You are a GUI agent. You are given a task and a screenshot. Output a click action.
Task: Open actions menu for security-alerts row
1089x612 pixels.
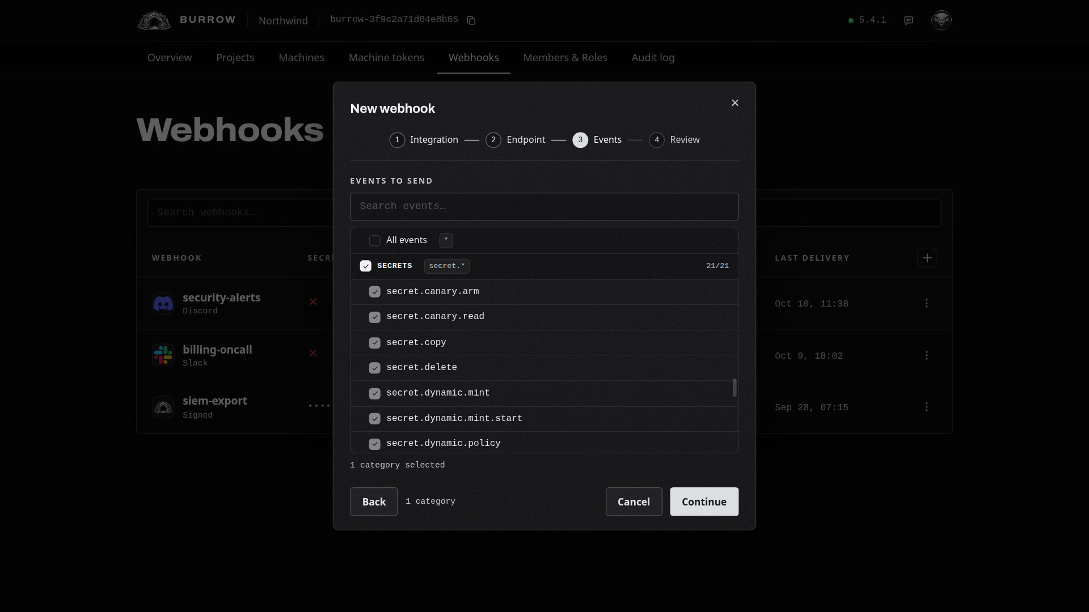927,303
